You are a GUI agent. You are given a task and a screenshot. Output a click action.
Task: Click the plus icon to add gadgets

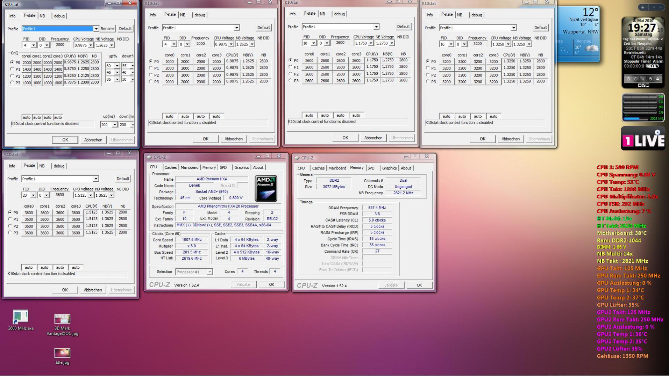tap(643, 7)
